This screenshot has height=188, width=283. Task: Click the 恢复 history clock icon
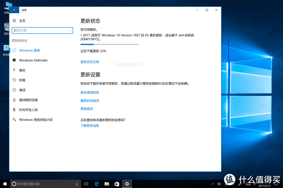(x=14, y=80)
